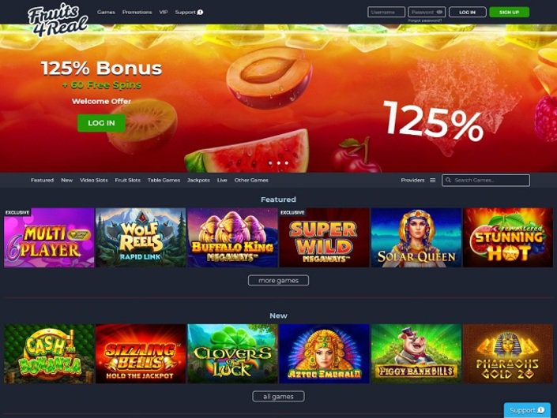Viewport: 557px width, 418px height.
Task: Open the floating Support chat button
Action: click(527, 410)
